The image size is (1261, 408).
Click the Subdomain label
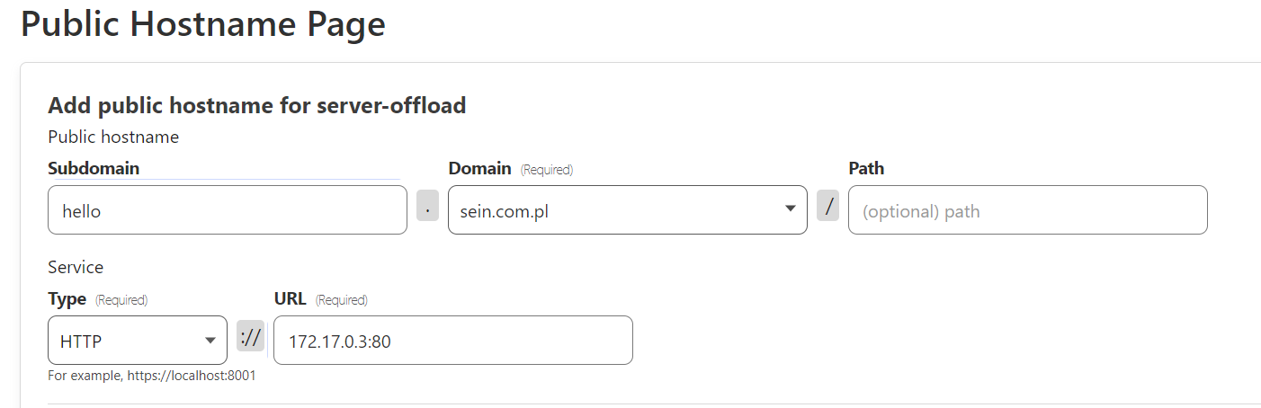click(x=94, y=168)
